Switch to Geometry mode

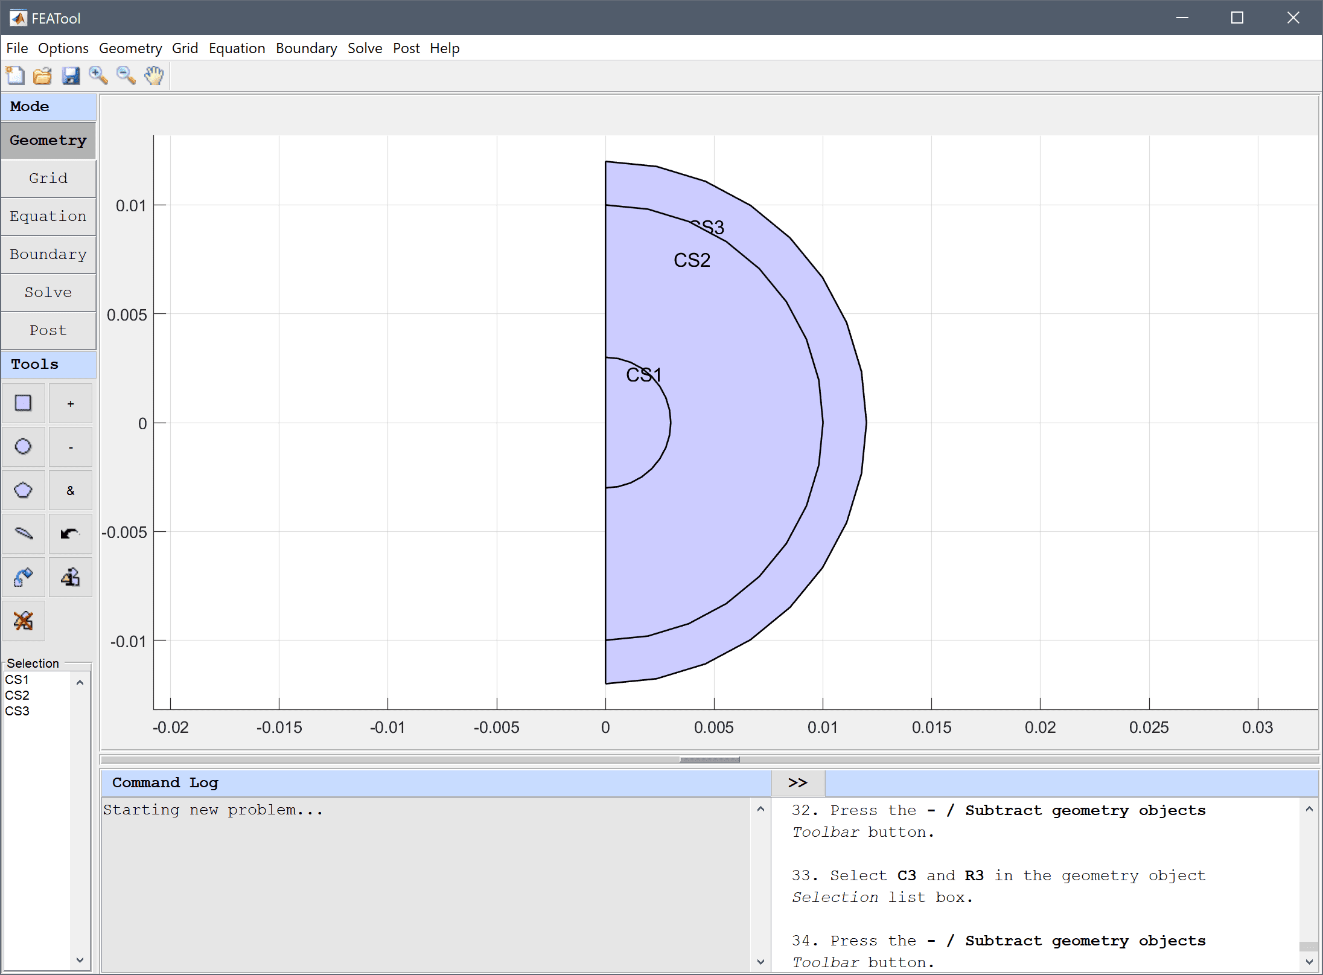click(x=48, y=140)
